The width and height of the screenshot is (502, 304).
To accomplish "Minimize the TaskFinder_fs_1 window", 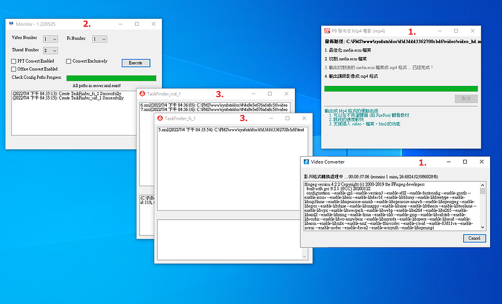I will 271,118.
